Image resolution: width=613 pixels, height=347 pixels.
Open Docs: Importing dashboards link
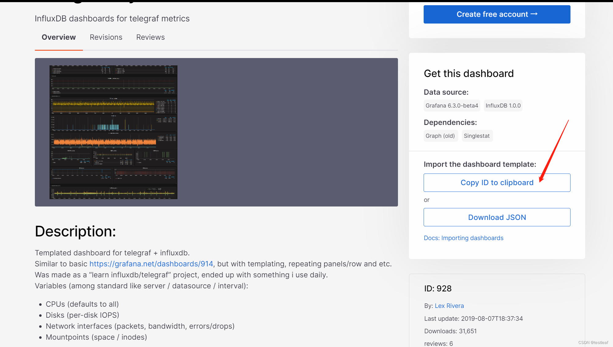[x=463, y=238]
